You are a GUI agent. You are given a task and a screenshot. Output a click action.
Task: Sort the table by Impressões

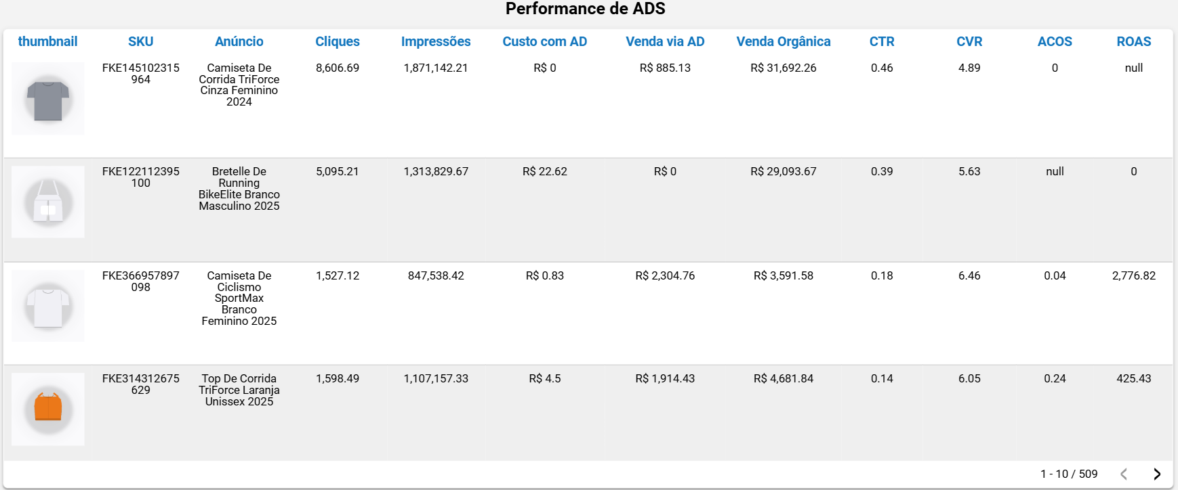[x=436, y=41]
